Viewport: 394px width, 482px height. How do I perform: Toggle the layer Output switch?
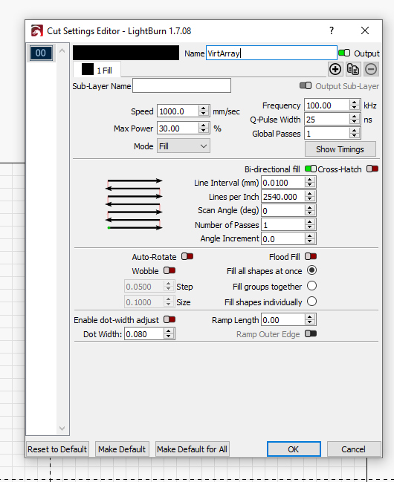point(344,53)
